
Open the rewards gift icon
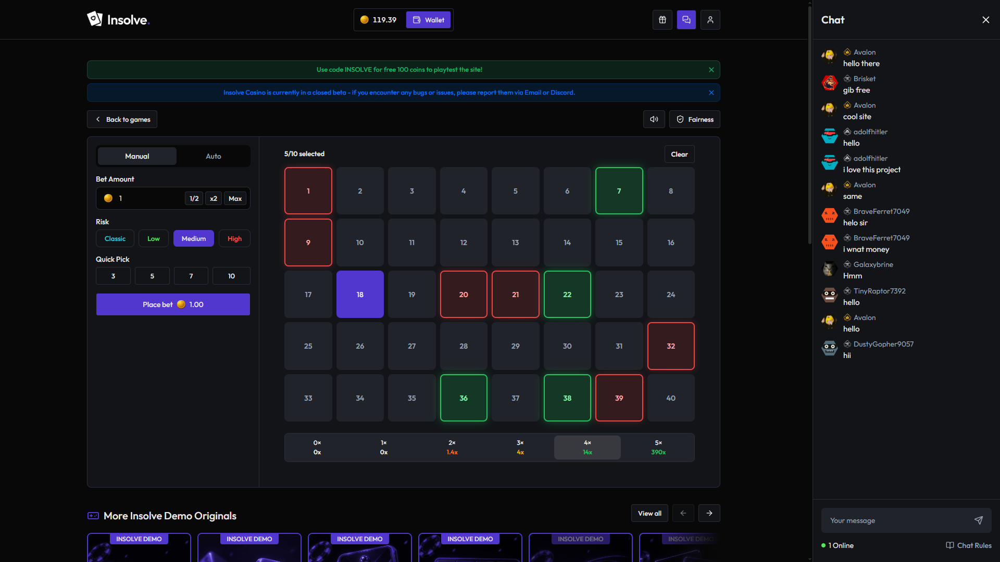(x=662, y=20)
